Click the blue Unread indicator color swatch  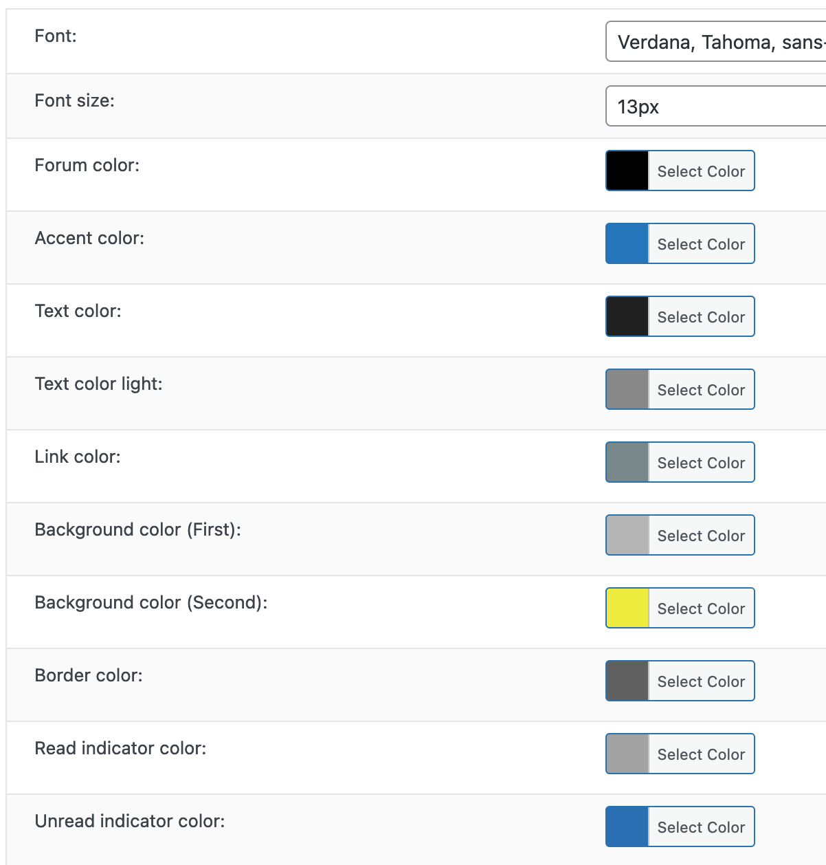coord(627,826)
